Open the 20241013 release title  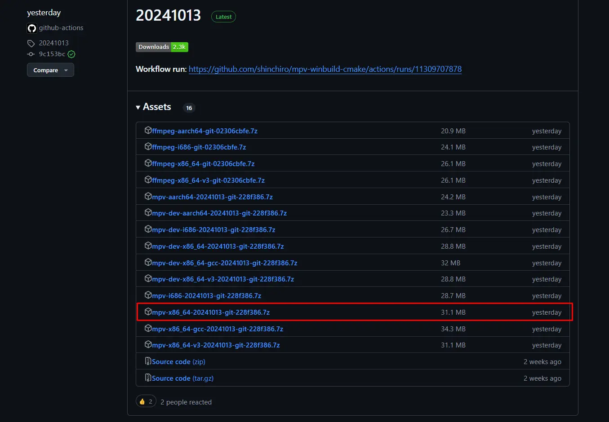click(x=169, y=15)
